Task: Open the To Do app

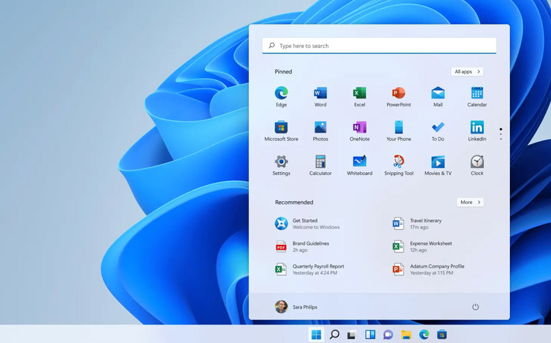Action: coord(437,128)
